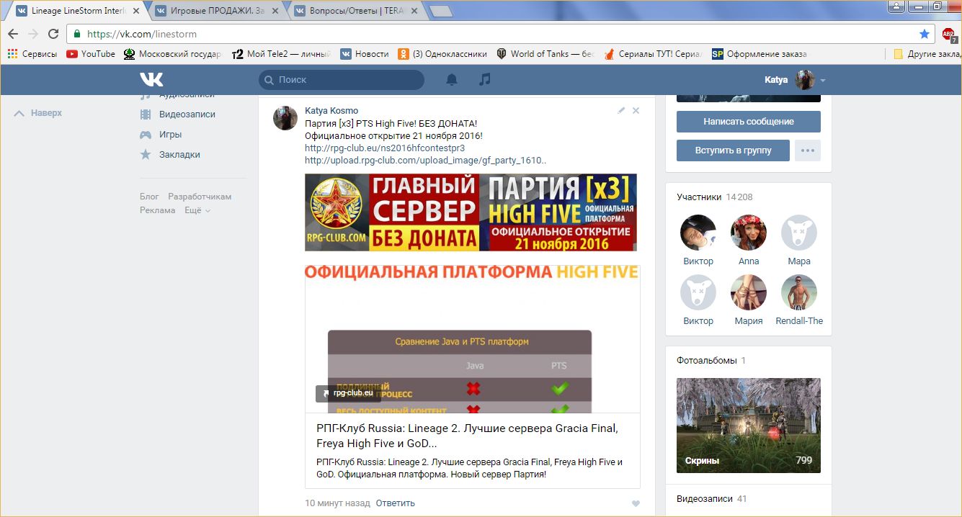Open upload.rpg-club.com image link

point(426,161)
